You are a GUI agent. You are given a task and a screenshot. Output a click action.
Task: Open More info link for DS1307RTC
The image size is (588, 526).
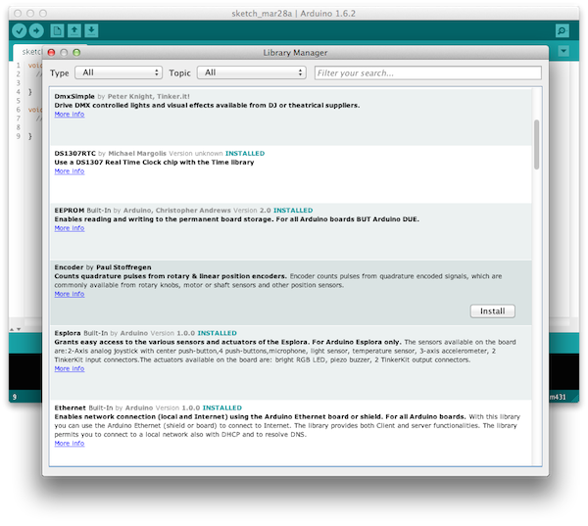(70, 171)
